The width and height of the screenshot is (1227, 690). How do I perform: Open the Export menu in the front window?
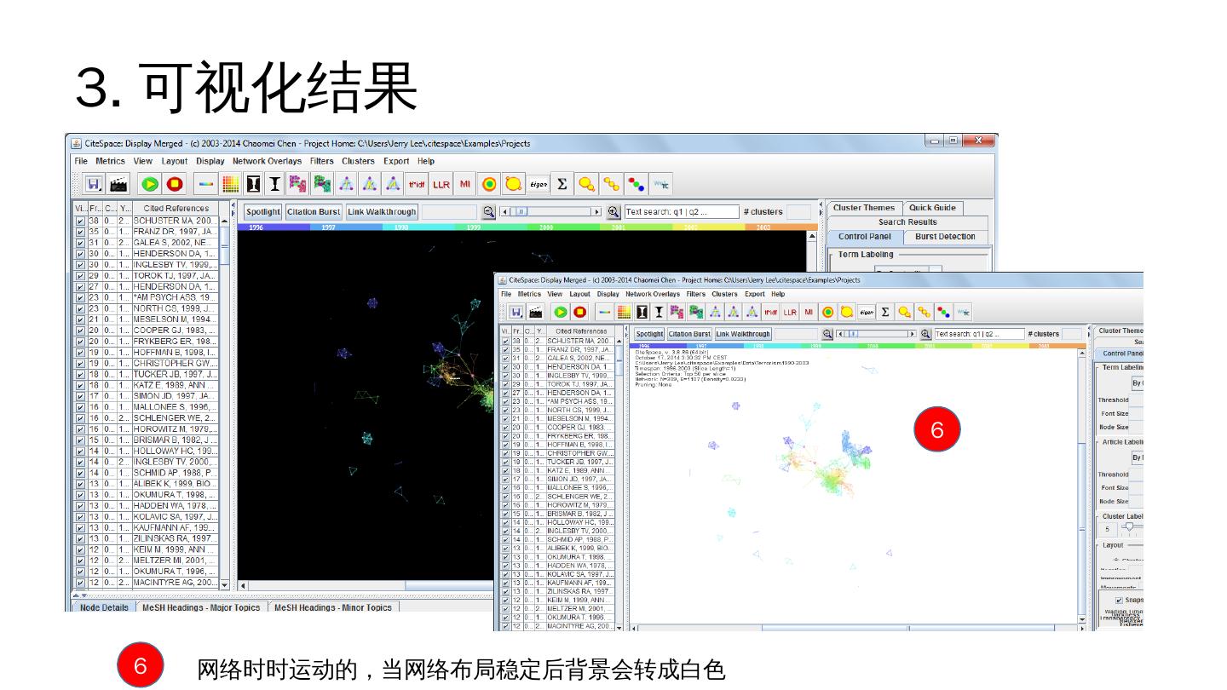pos(755,294)
